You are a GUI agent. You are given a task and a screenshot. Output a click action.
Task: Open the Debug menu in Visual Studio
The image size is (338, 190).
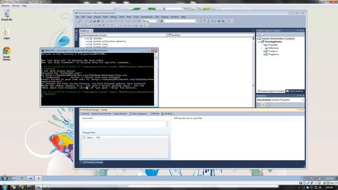pos(114,17)
